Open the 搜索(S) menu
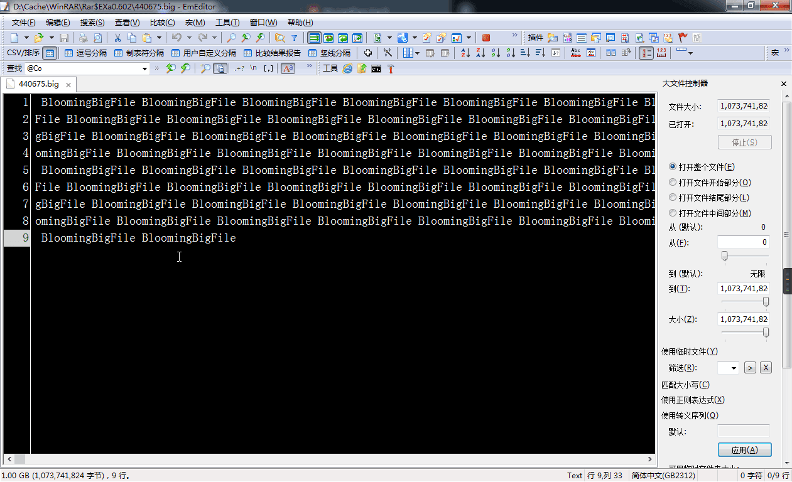The image size is (792, 482). pos(92,23)
